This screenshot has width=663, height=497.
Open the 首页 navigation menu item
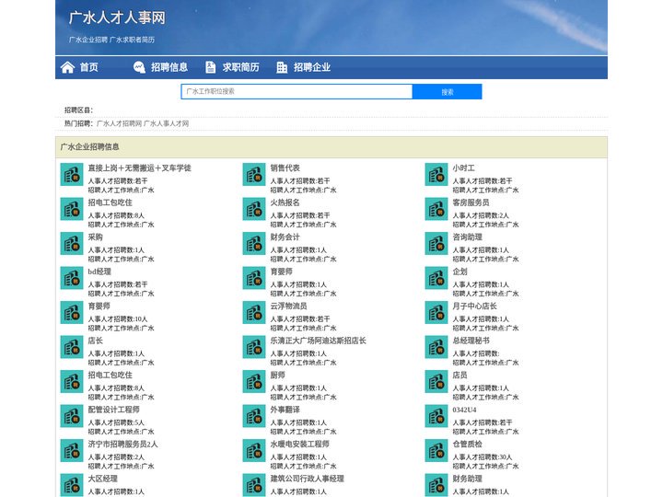[x=88, y=67]
